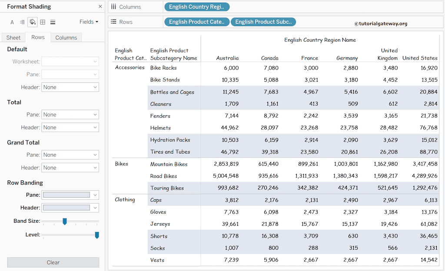
Task: Select the Shading format icon
Action: point(32,22)
